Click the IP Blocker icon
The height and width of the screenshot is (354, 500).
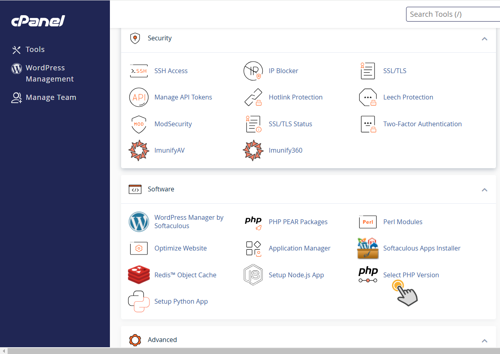tap(253, 71)
